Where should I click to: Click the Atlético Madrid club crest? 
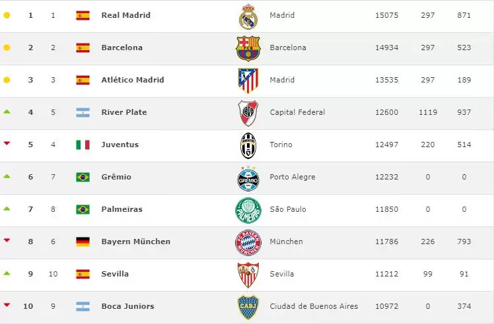click(248, 81)
